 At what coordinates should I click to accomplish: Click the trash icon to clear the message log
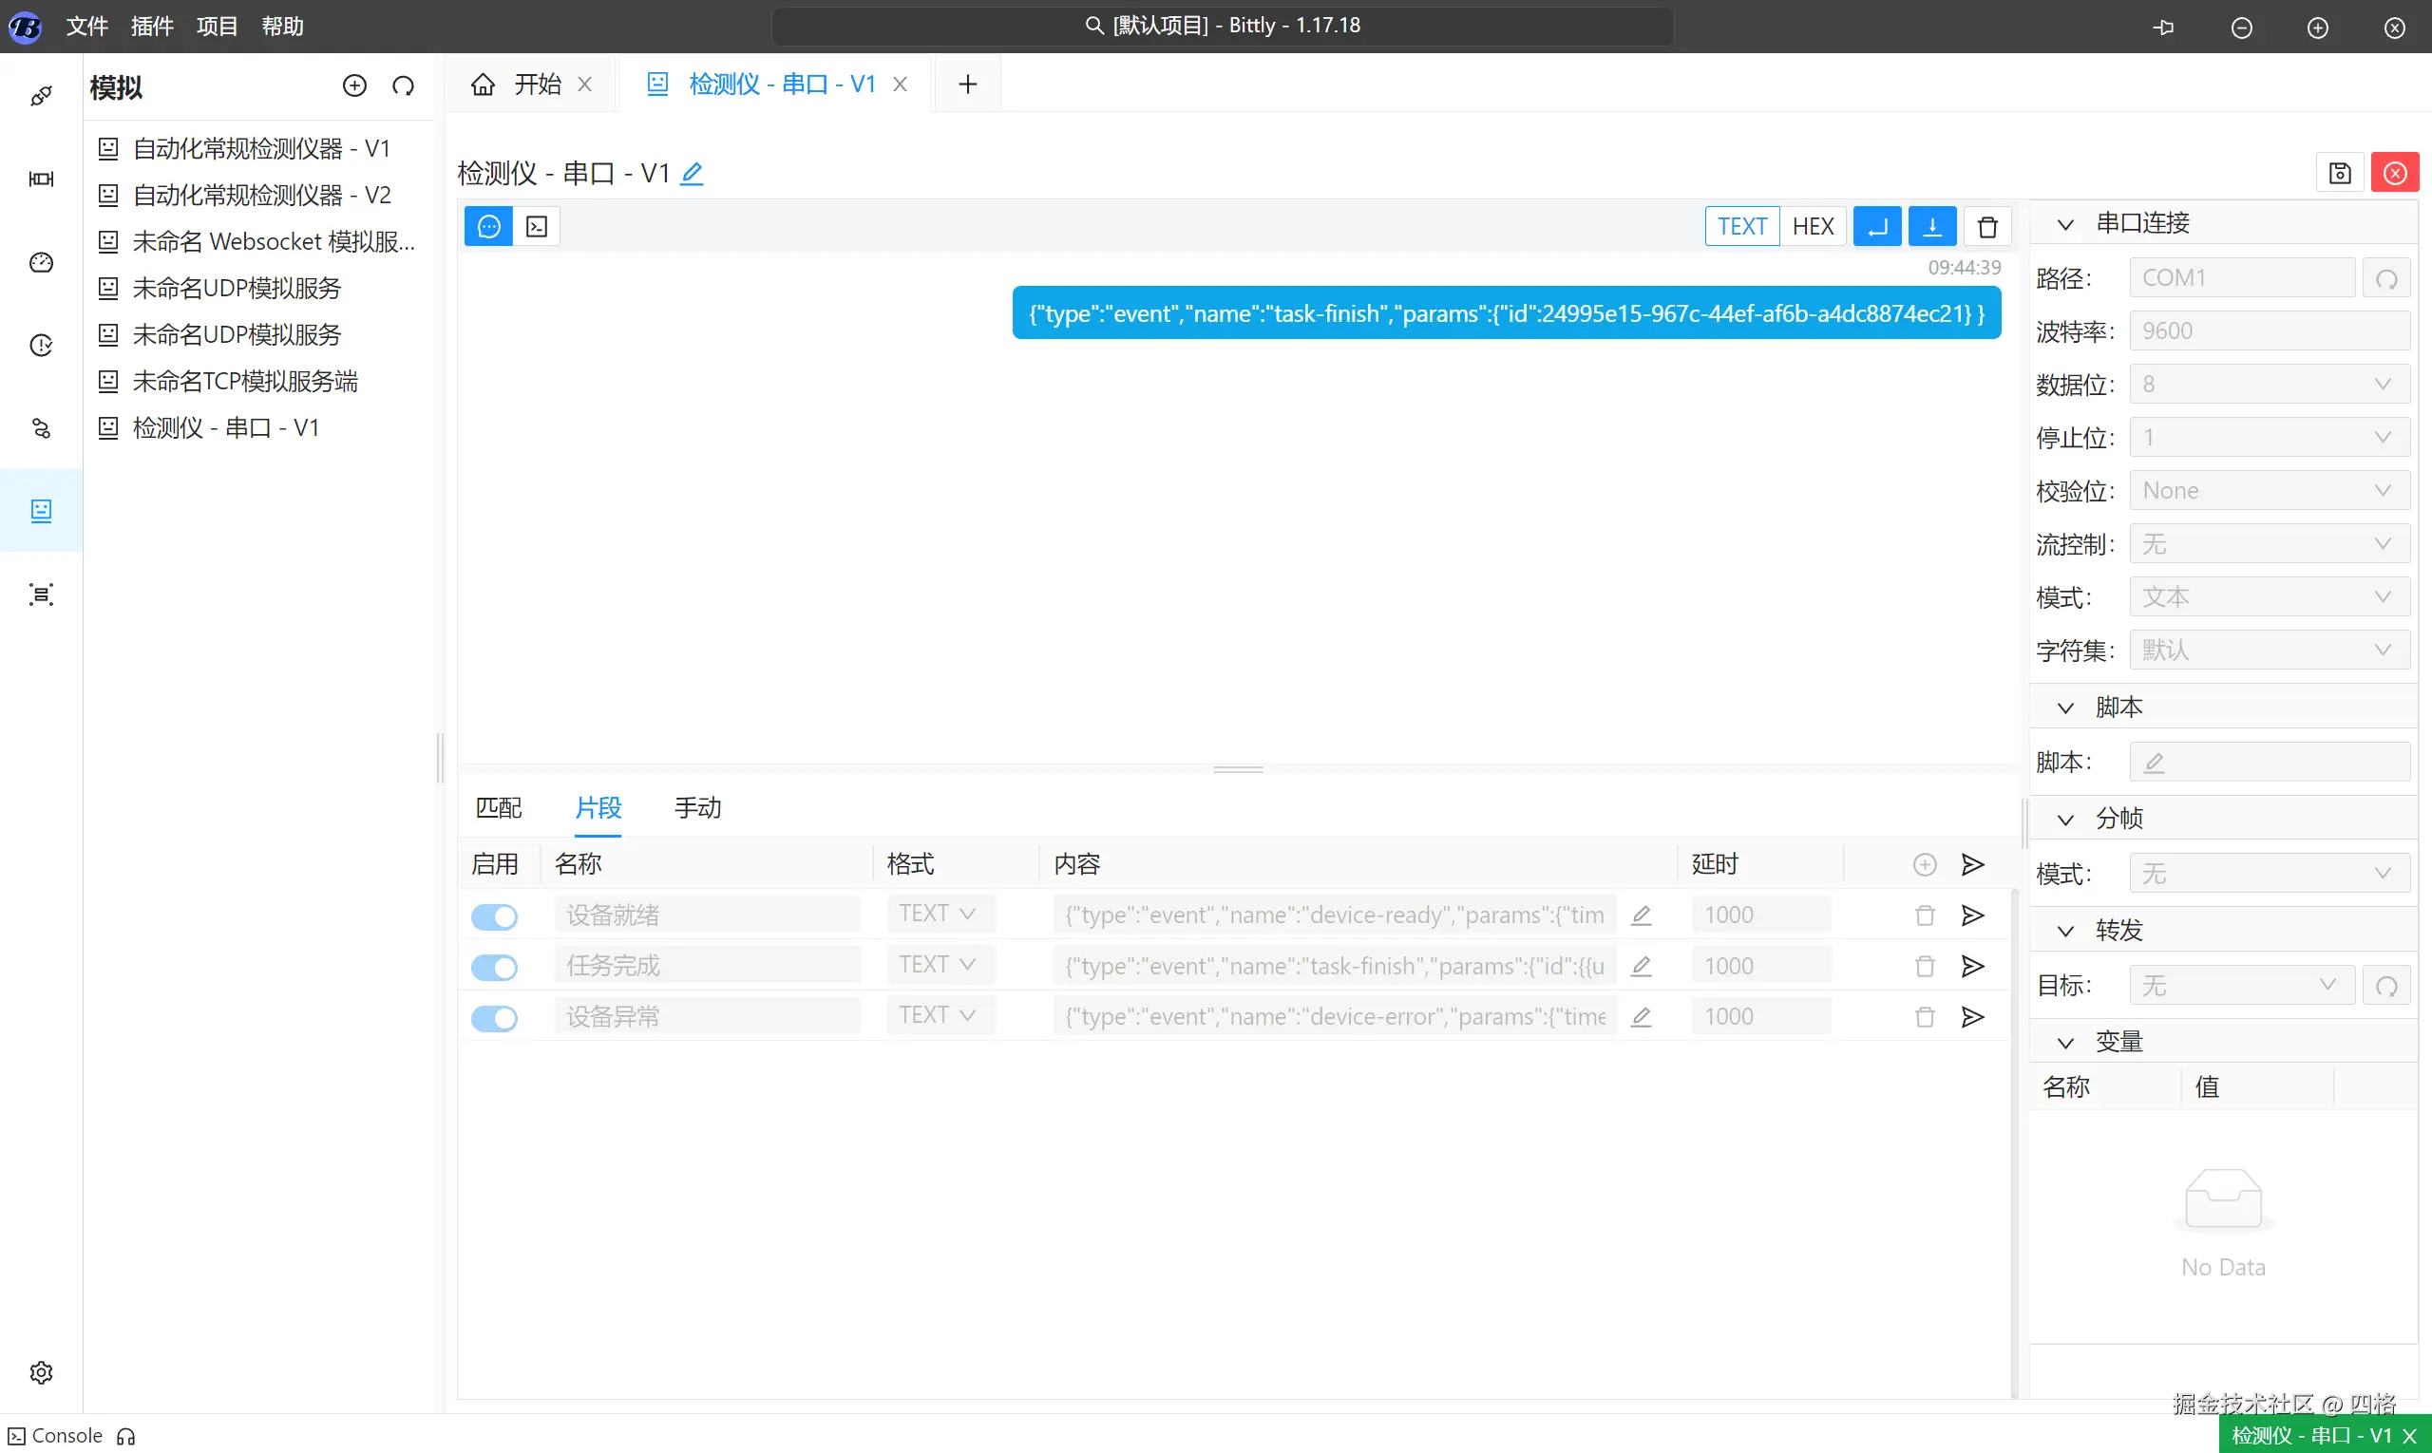1986,227
